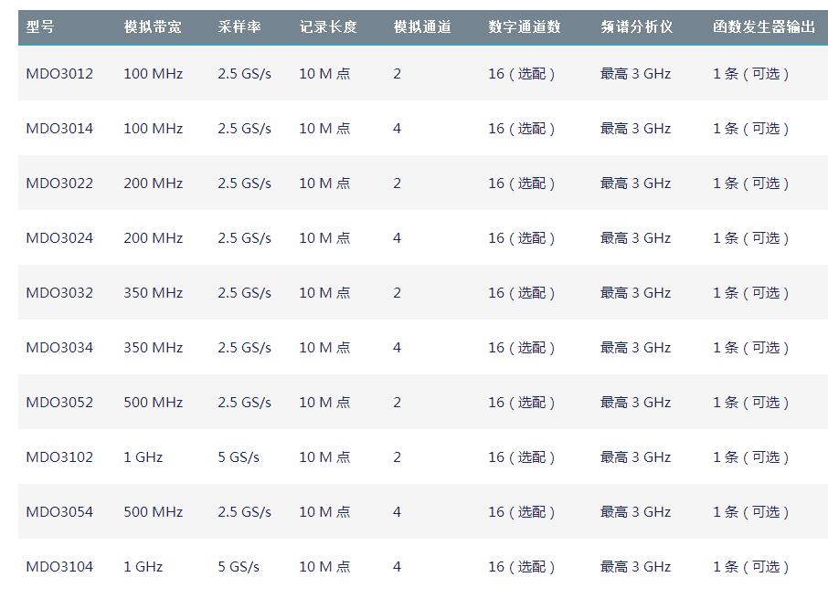Click the MDO3032 model name
This screenshot has width=828, height=598.
[59, 293]
